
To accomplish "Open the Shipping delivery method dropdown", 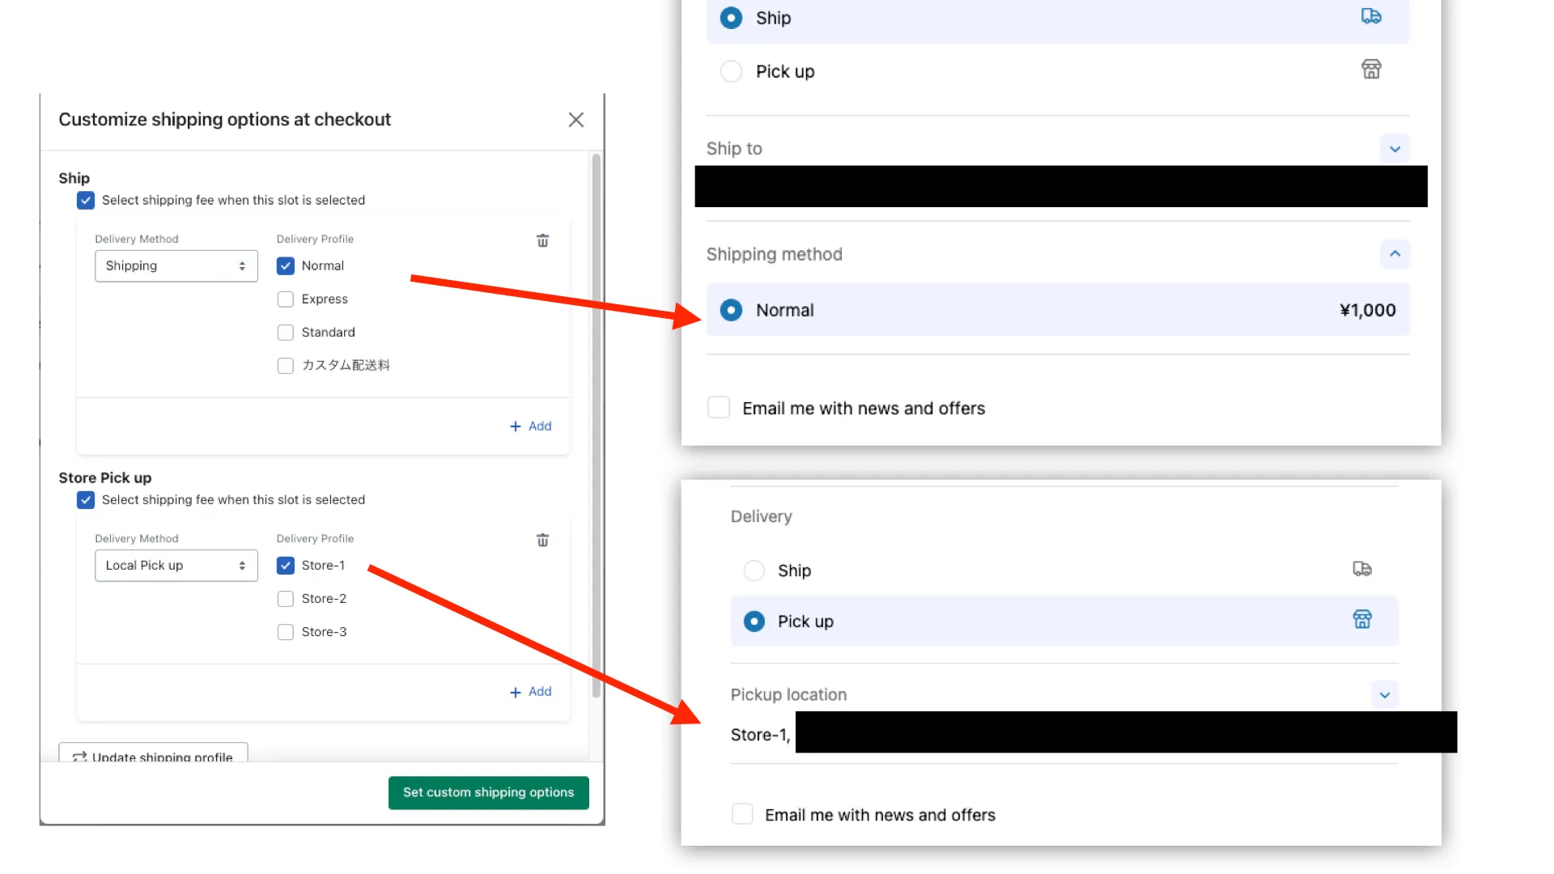I will click(176, 266).
